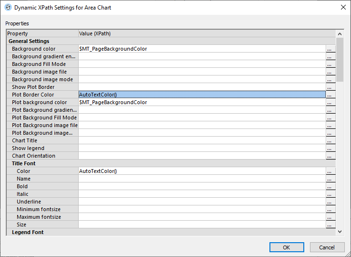Cancel the Dynamic XPath Settings dialog
351x257 pixels.
(x=327, y=247)
